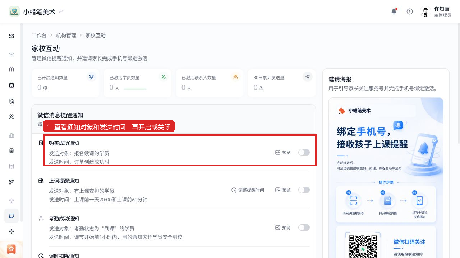Click the 课时扣除通知 row title
Image resolution: width=460 pixels, height=258 pixels.
click(64, 256)
